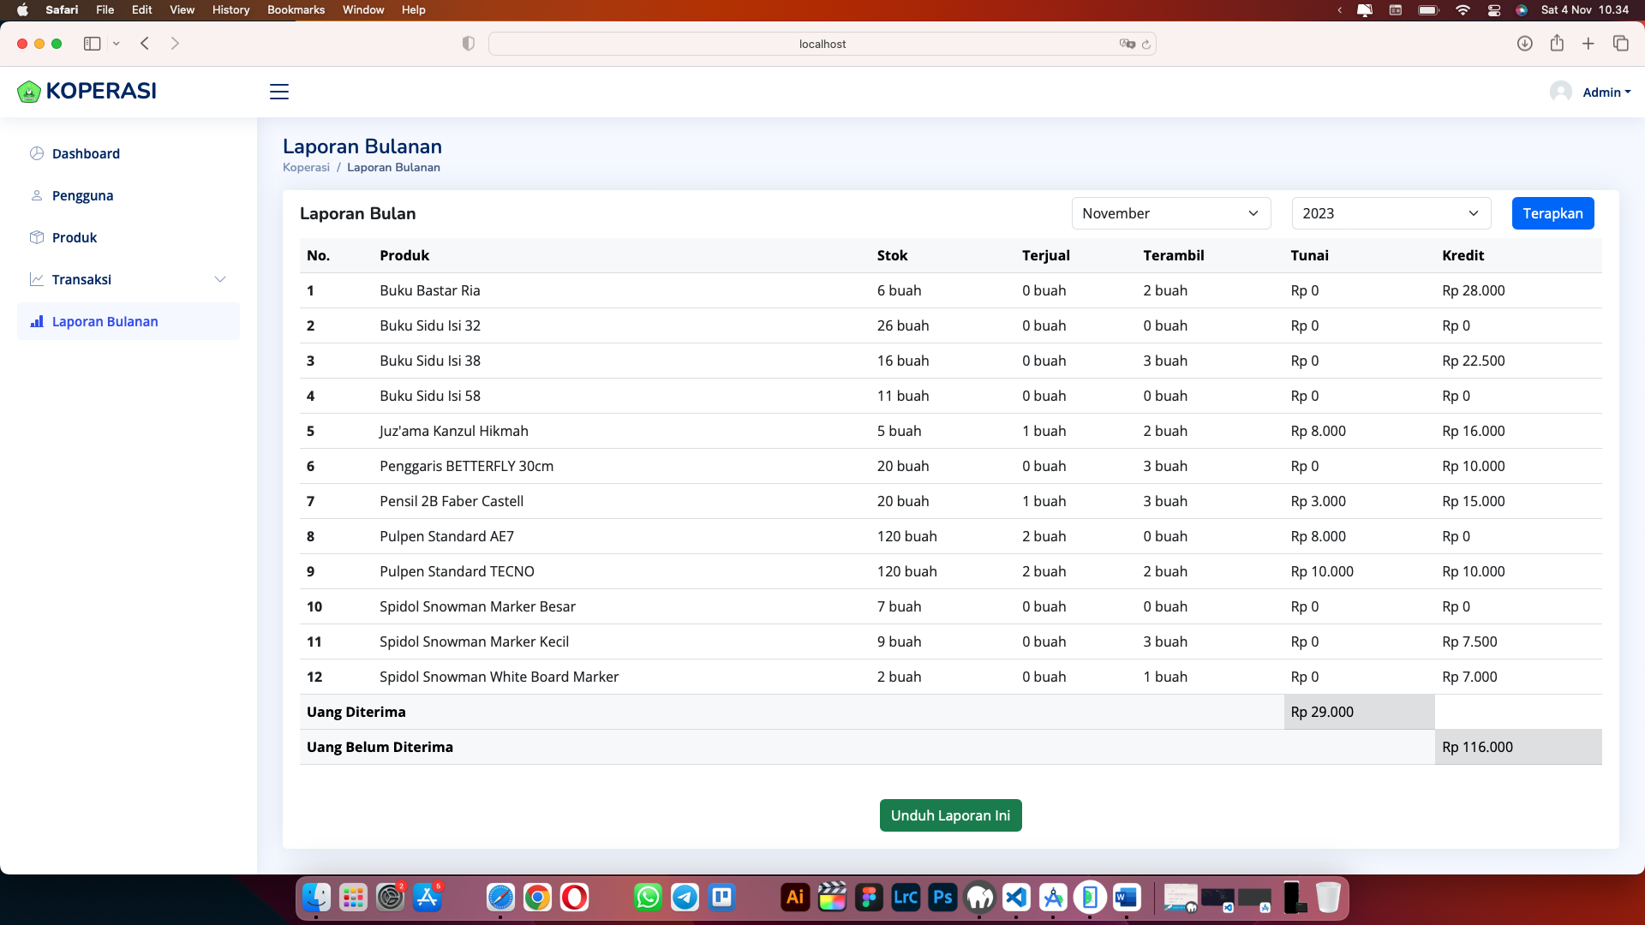Click the page reload icon
The height and width of the screenshot is (925, 1645).
pos(1146,45)
